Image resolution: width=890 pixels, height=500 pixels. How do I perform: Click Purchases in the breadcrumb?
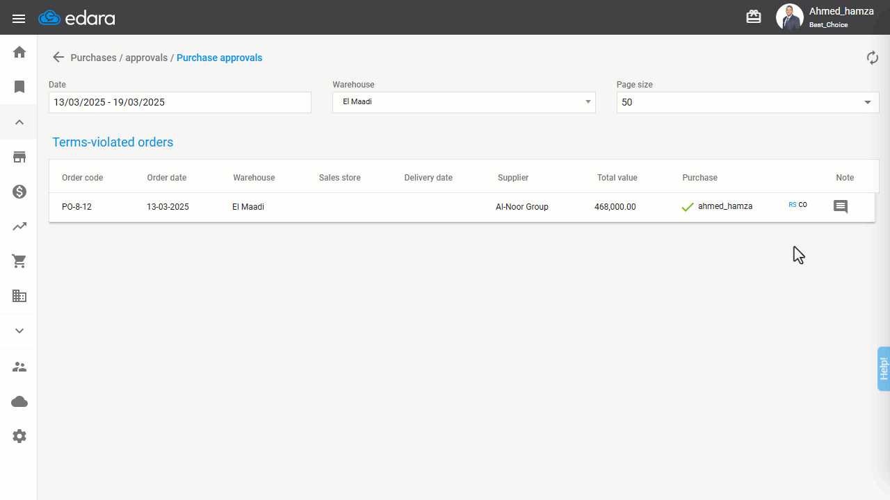94,58
